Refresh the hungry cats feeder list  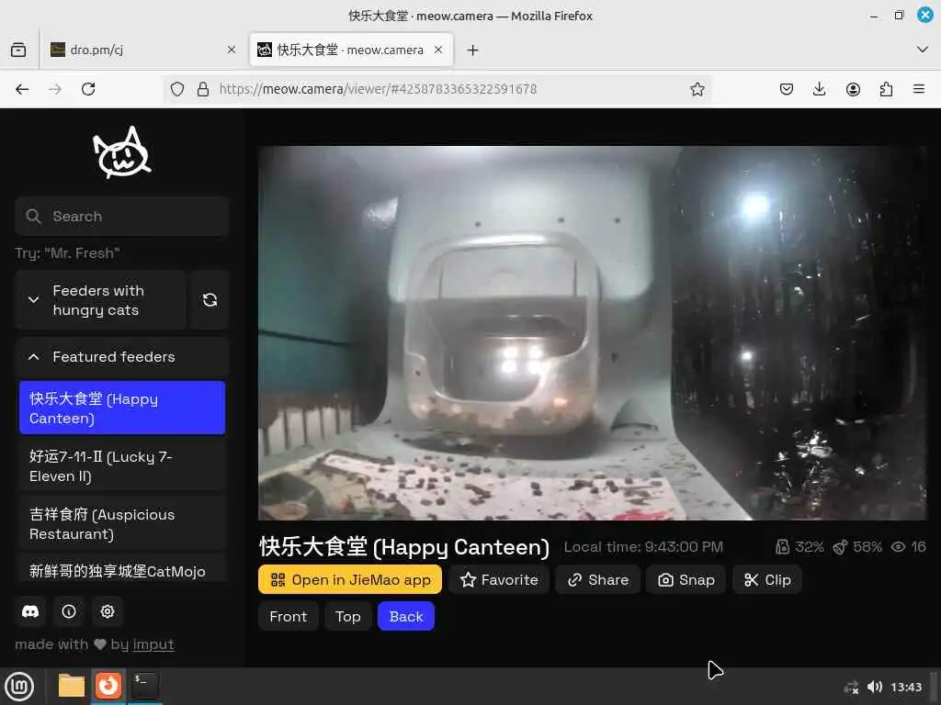coord(210,300)
